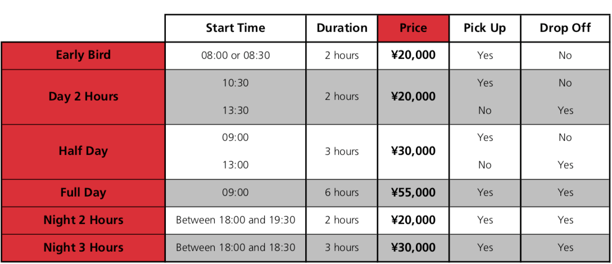Screen dimensions: 612x264
Task: Click Between 18:00 and 18:30 cell
Action: (x=235, y=248)
